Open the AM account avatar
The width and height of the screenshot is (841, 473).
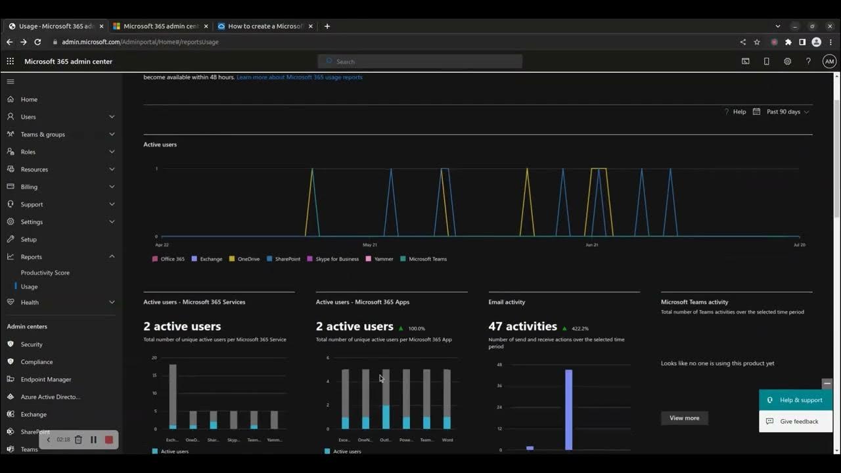tap(829, 61)
